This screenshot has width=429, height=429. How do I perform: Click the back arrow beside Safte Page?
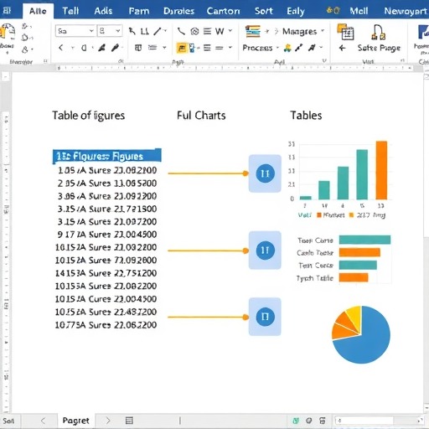pyautogui.click(x=342, y=49)
